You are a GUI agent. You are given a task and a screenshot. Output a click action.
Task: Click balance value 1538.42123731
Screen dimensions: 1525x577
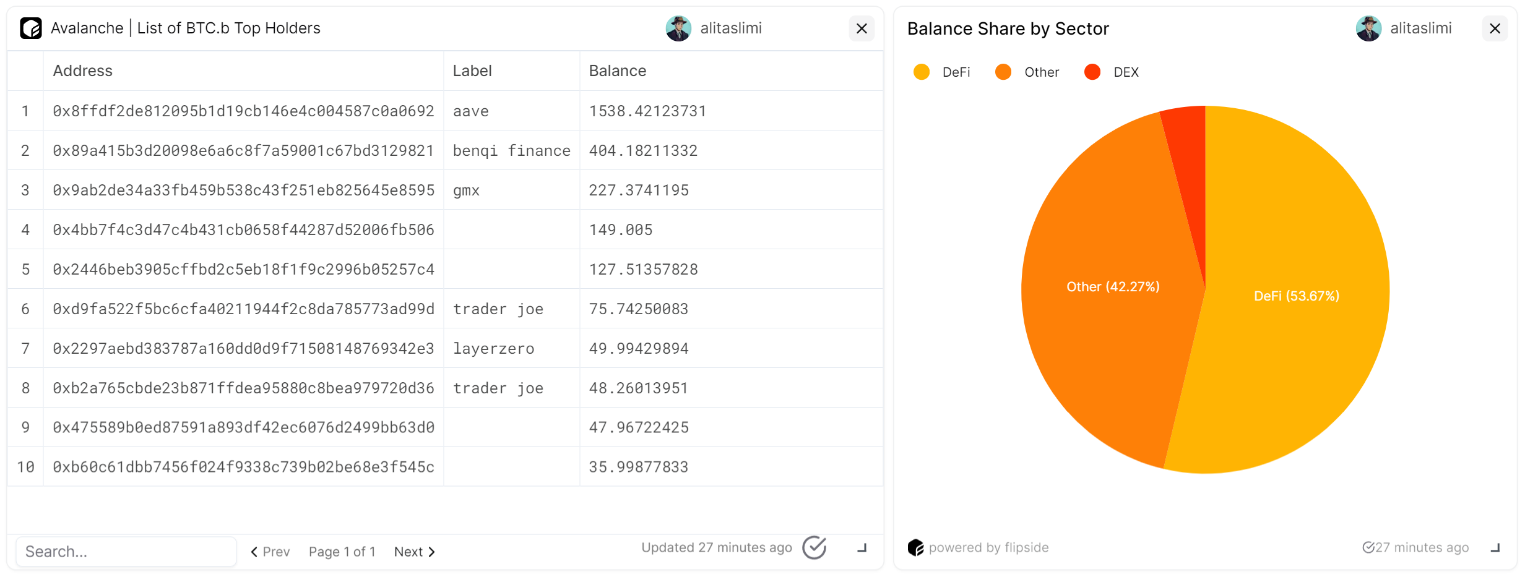tap(648, 111)
